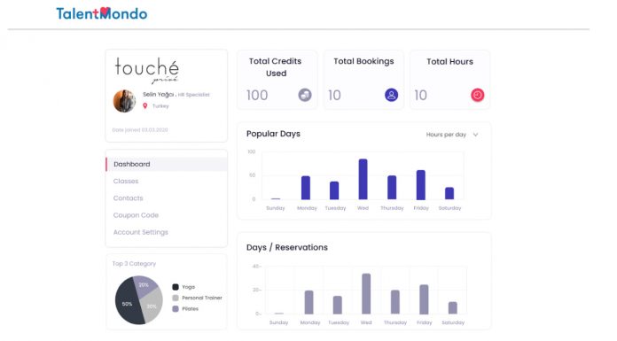
Task: Open the Hours per day dropdown label
Action: click(x=446, y=135)
